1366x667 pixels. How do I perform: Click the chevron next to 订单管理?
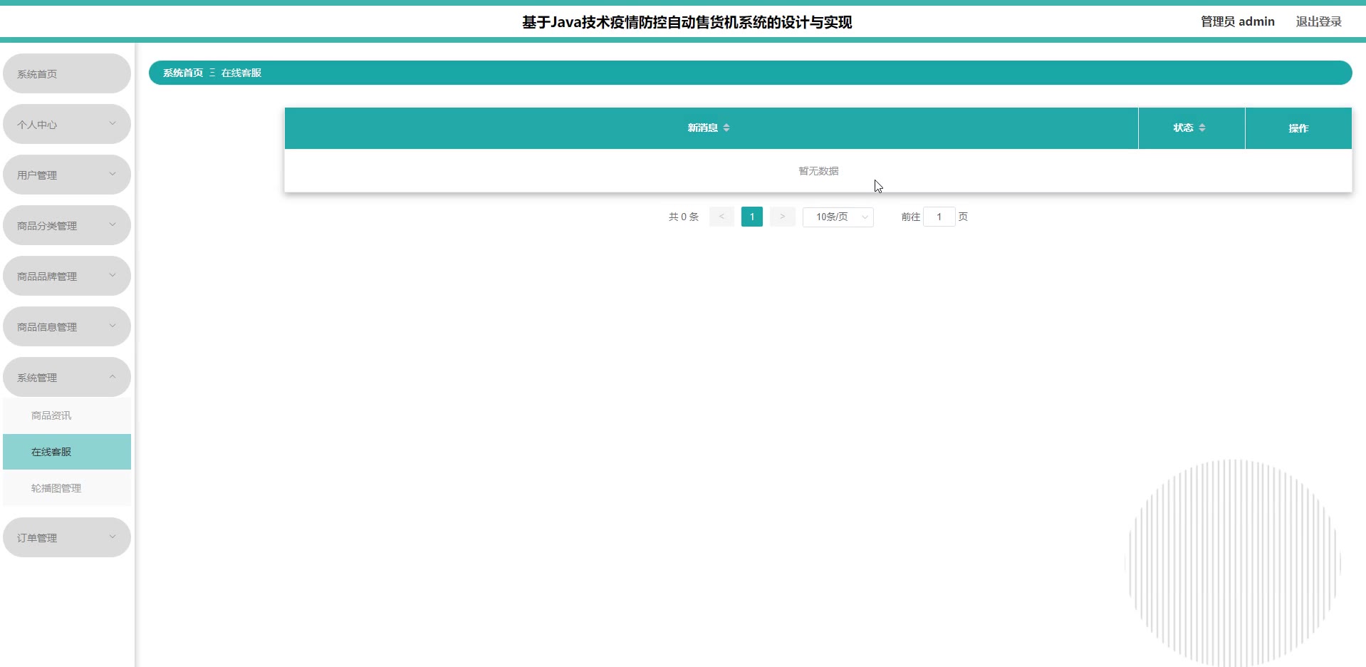(x=113, y=537)
